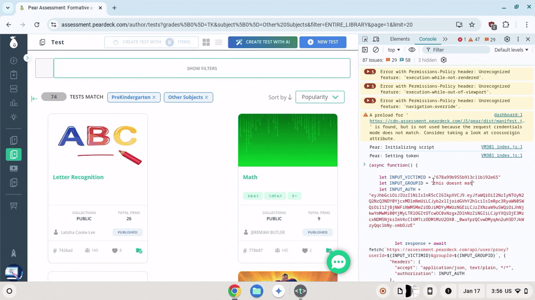Click the rocket icon in sidebar
Image resolution: width=535 pixels, height=300 pixels.
coord(13,253)
